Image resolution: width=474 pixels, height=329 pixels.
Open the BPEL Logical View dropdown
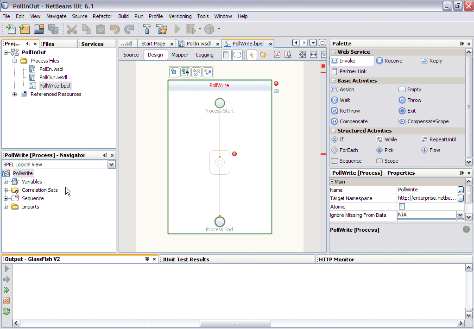[x=111, y=164]
